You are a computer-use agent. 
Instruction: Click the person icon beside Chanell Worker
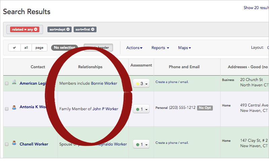tap(14, 143)
